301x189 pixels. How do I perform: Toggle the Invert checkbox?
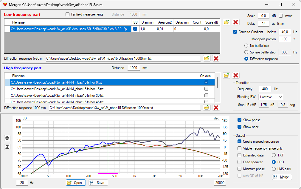click(281, 16)
